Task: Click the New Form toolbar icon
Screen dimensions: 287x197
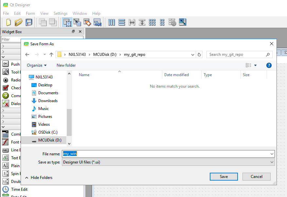Action: point(9,22)
